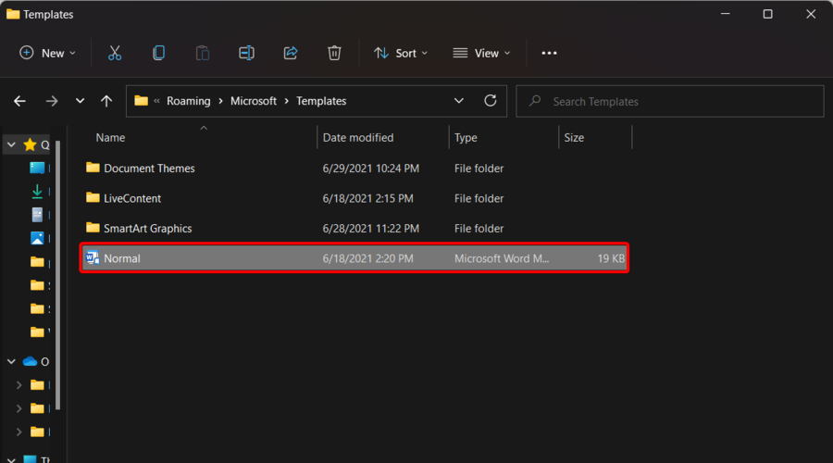
Task: Click the Cut scissors icon
Action: (115, 53)
